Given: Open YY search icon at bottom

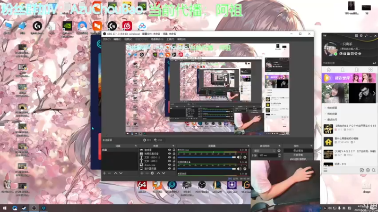Looking at the screenshot, I should 374,170.
